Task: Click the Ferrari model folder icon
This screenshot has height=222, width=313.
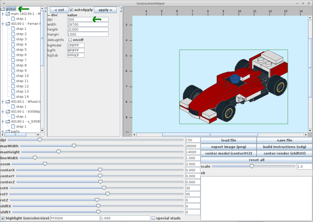Action: 8,23
